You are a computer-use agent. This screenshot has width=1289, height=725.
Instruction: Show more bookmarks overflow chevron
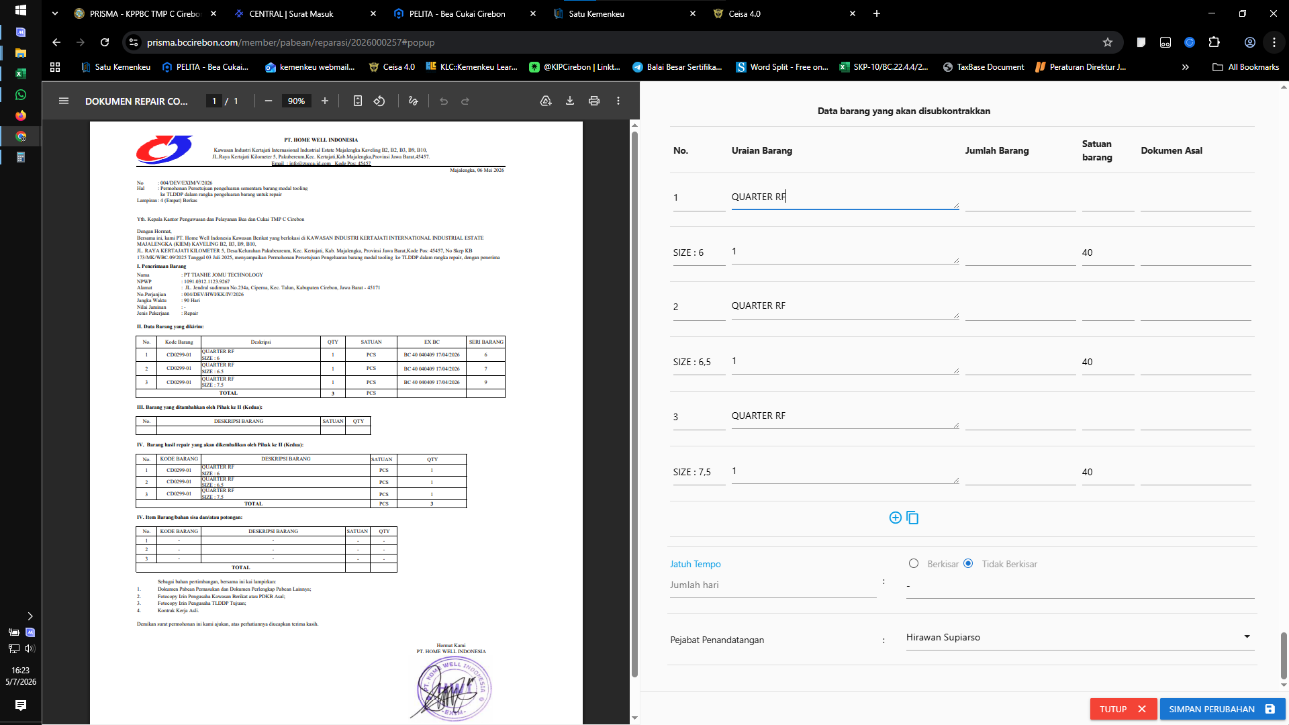coord(1185,67)
